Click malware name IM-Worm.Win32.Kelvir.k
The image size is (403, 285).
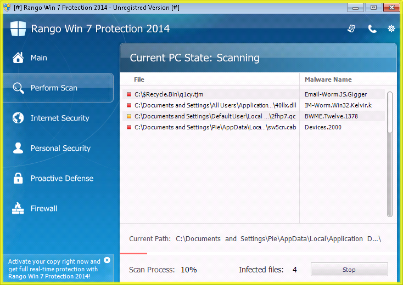click(x=338, y=105)
